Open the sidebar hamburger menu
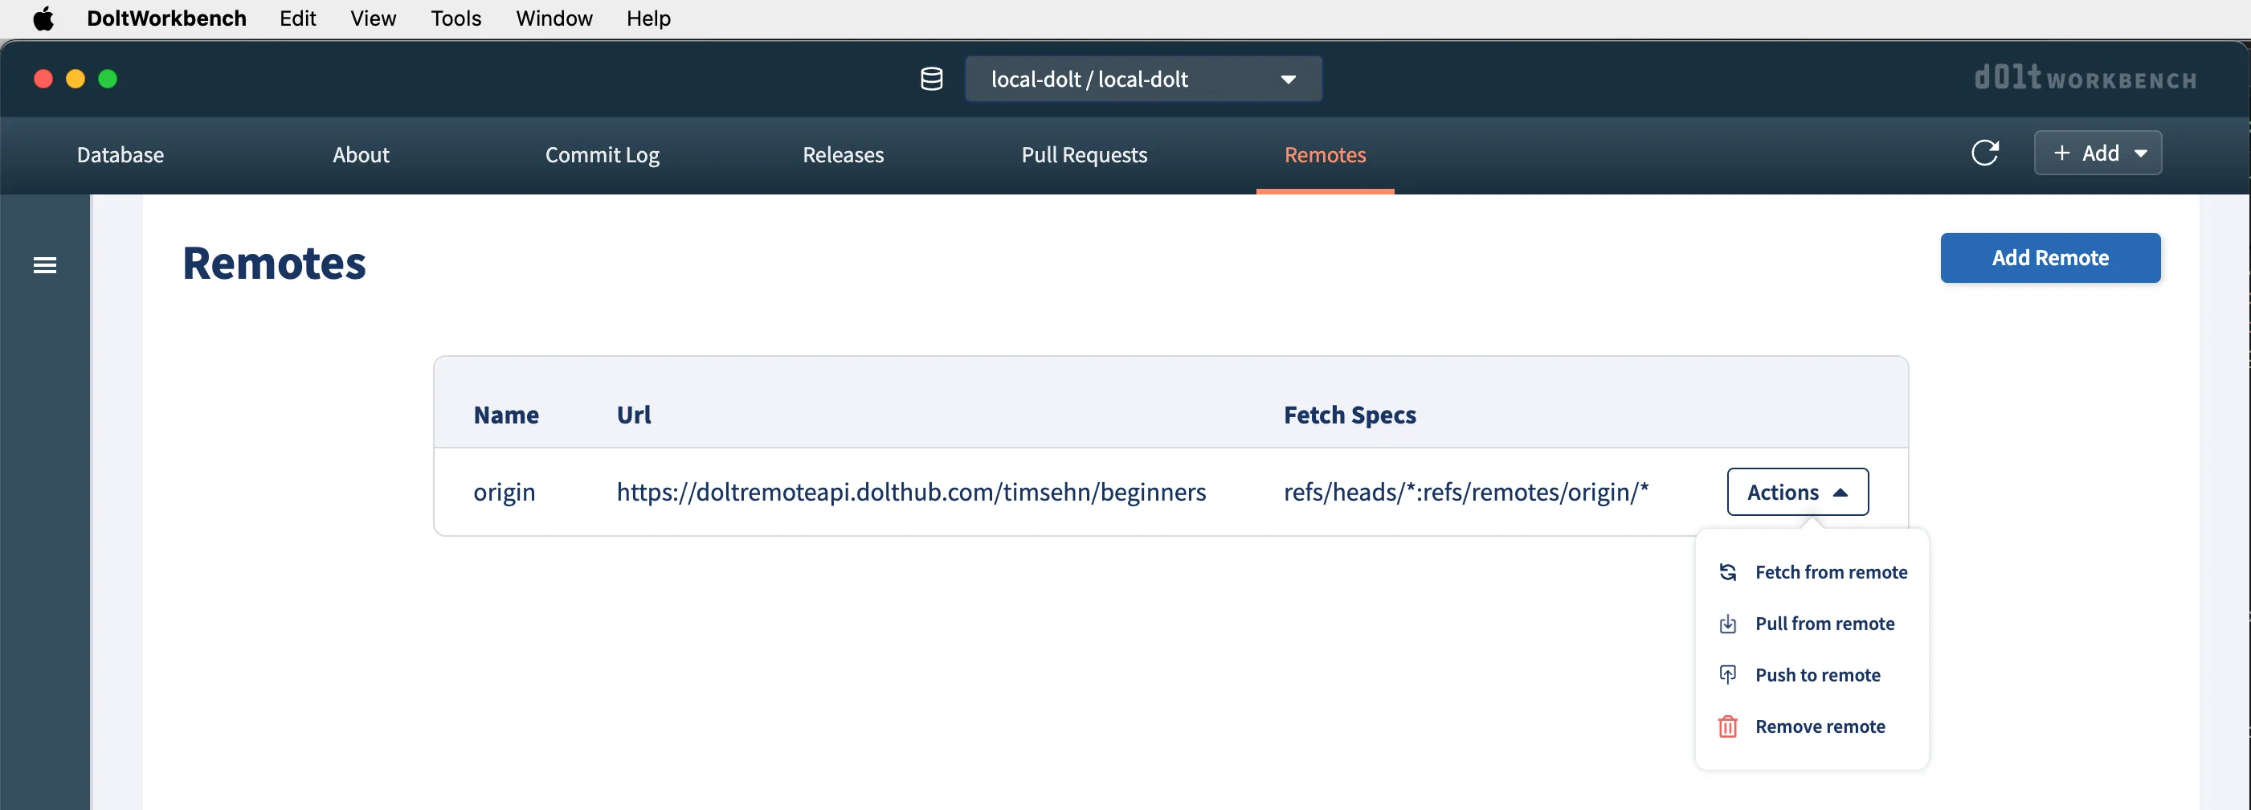2251x810 pixels. coord(43,264)
